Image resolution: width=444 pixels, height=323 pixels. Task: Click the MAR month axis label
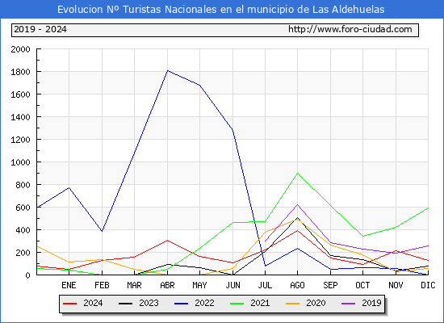tap(134, 285)
